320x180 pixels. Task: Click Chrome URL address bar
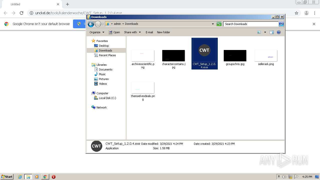point(160,13)
